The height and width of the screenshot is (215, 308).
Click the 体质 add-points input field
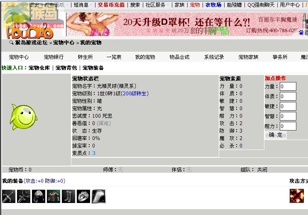pyautogui.click(x=288, y=97)
